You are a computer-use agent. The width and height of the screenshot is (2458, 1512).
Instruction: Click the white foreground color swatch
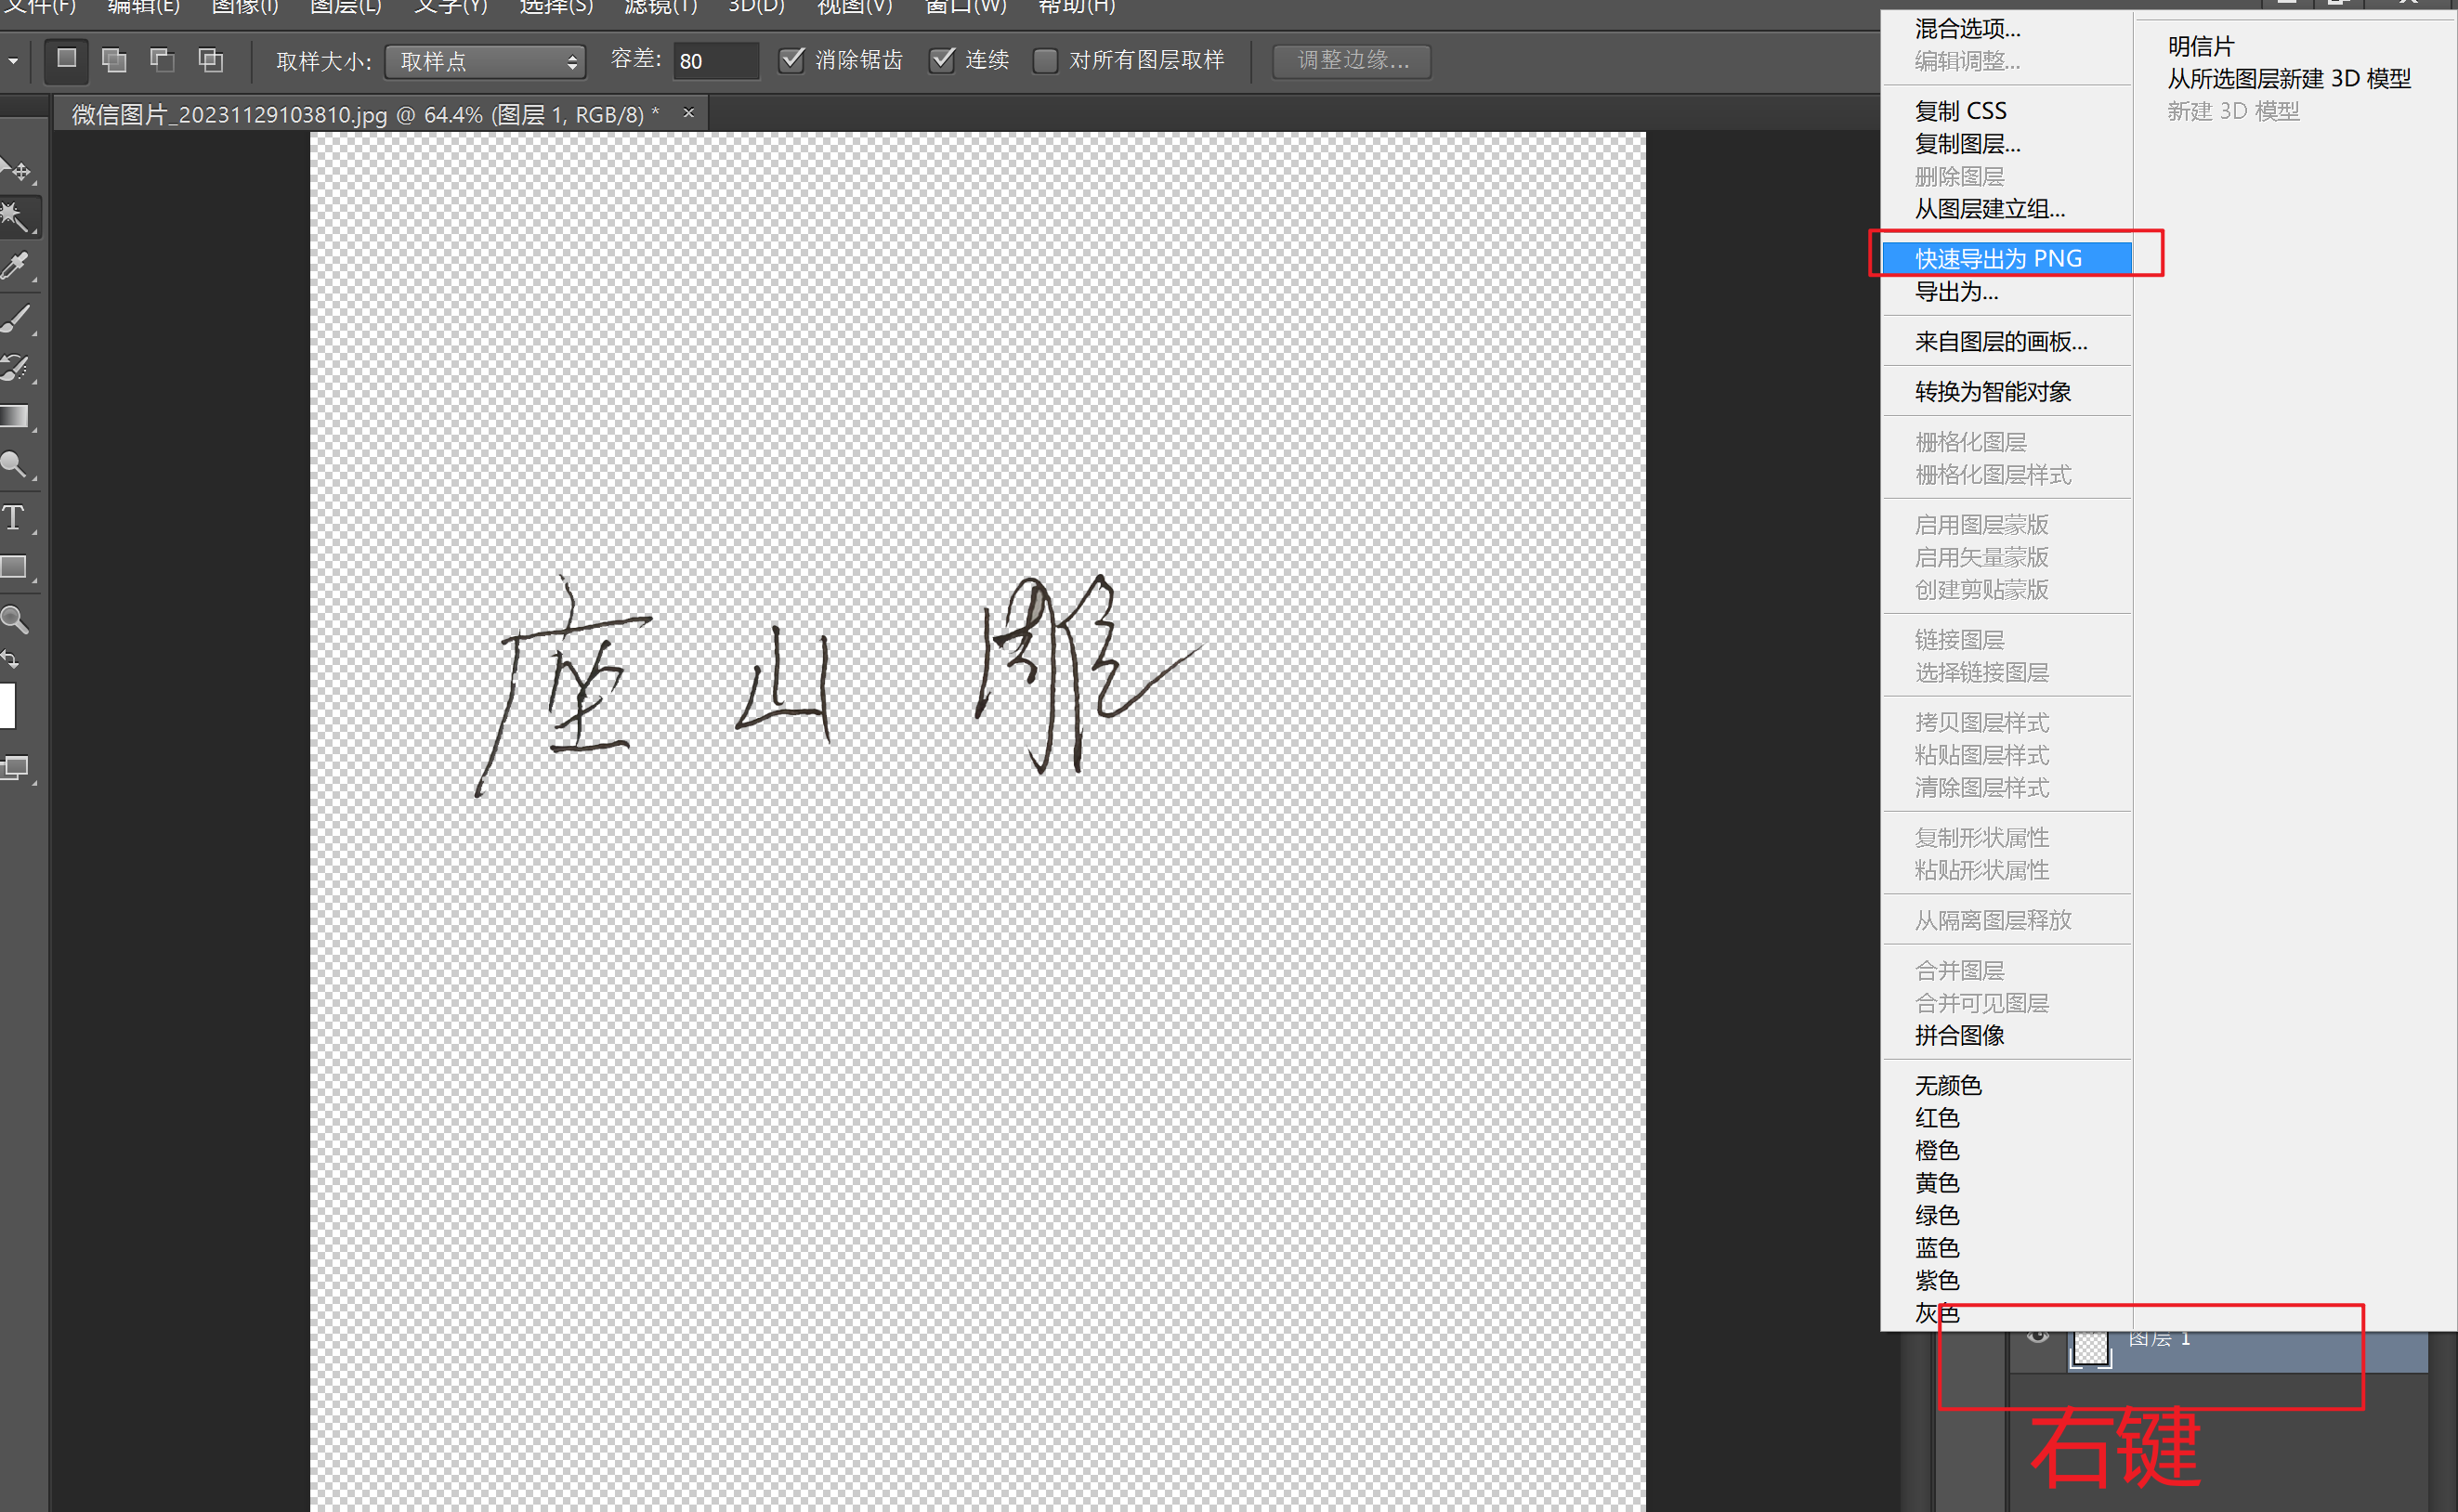pyautogui.click(x=6, y=705)
